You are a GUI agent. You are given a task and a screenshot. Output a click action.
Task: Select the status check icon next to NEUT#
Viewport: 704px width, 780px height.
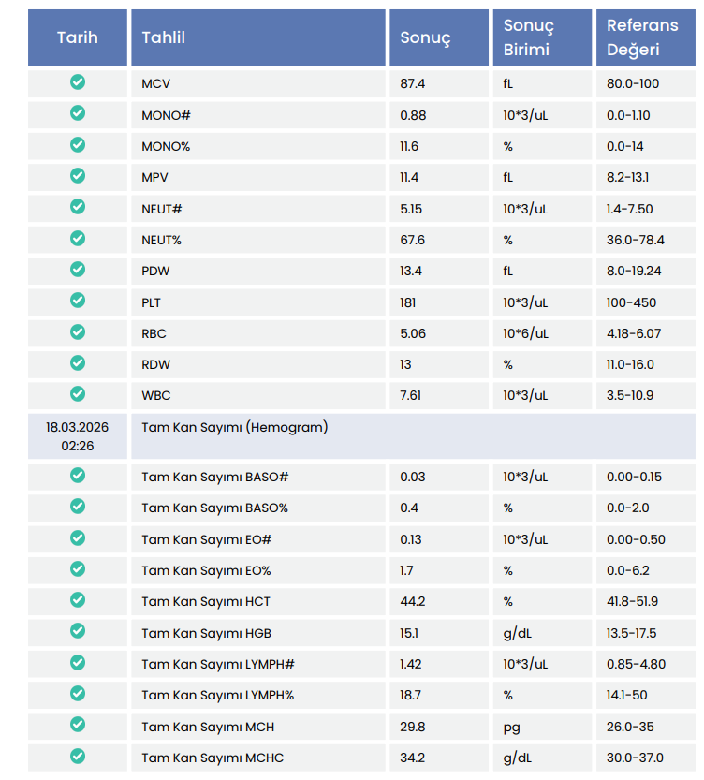pos(78,207)
